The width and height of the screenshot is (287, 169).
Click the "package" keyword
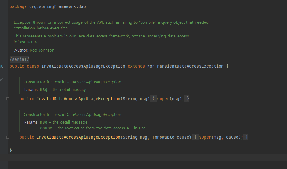coord(18,7)
